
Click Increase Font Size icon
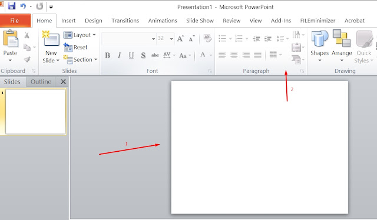pyautogui.click(x=180, y=39)
